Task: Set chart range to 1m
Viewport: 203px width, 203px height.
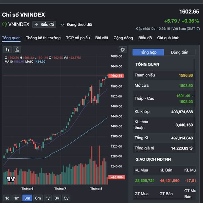Action: pos(17,198)
